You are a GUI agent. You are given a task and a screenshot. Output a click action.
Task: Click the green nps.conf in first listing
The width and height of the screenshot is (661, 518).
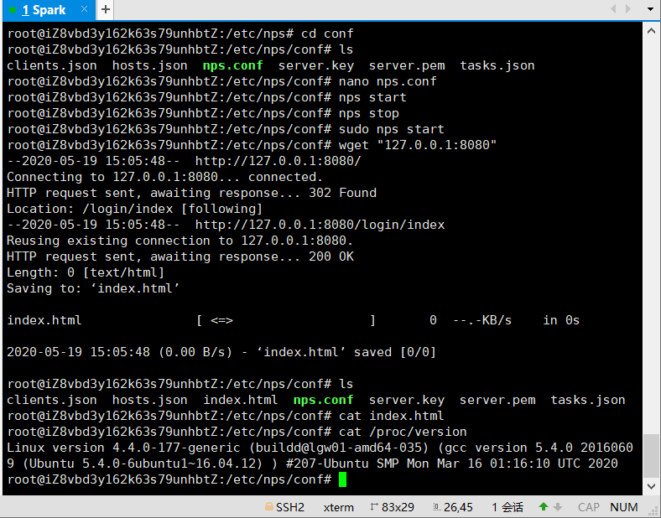coord(232,65)
